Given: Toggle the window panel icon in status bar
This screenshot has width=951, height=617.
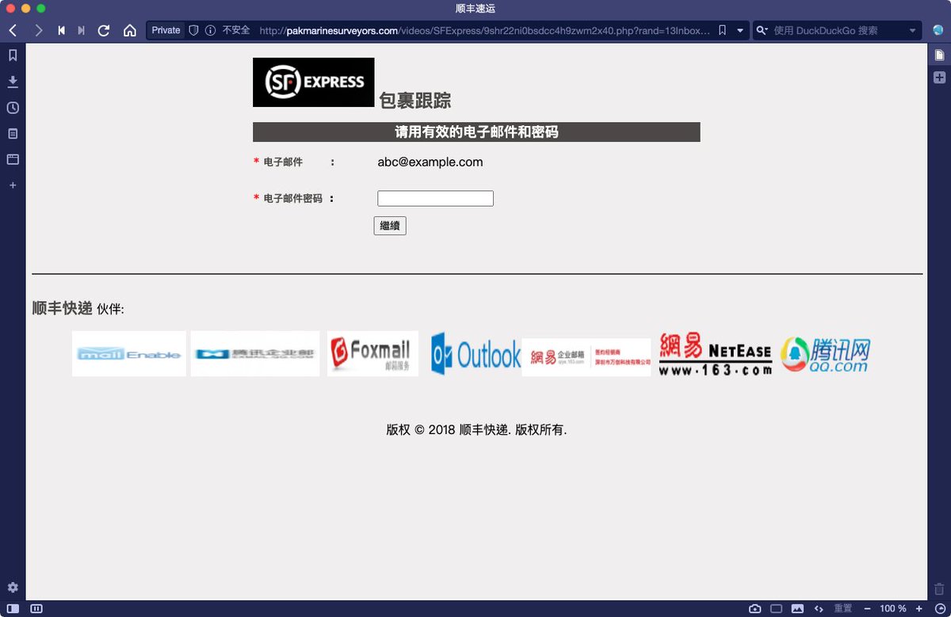Looking at the screenshot, I should pos(777,608).
